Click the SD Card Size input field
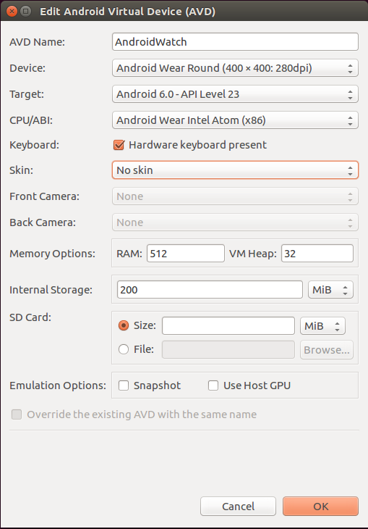Viewport: 368px width, 529px height. point(228,326)
